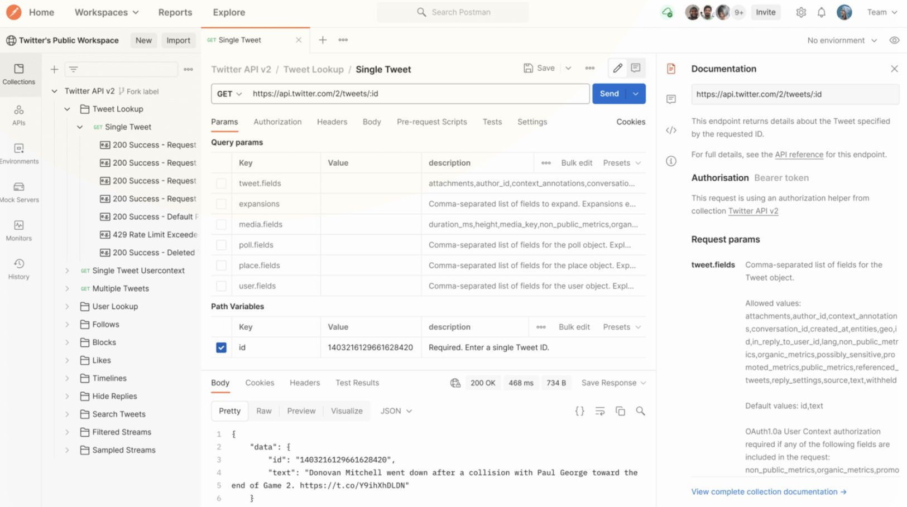Open View complete collection documentation link
The height and width of the screenshot is (507, 907).
(x=769, y=491)
